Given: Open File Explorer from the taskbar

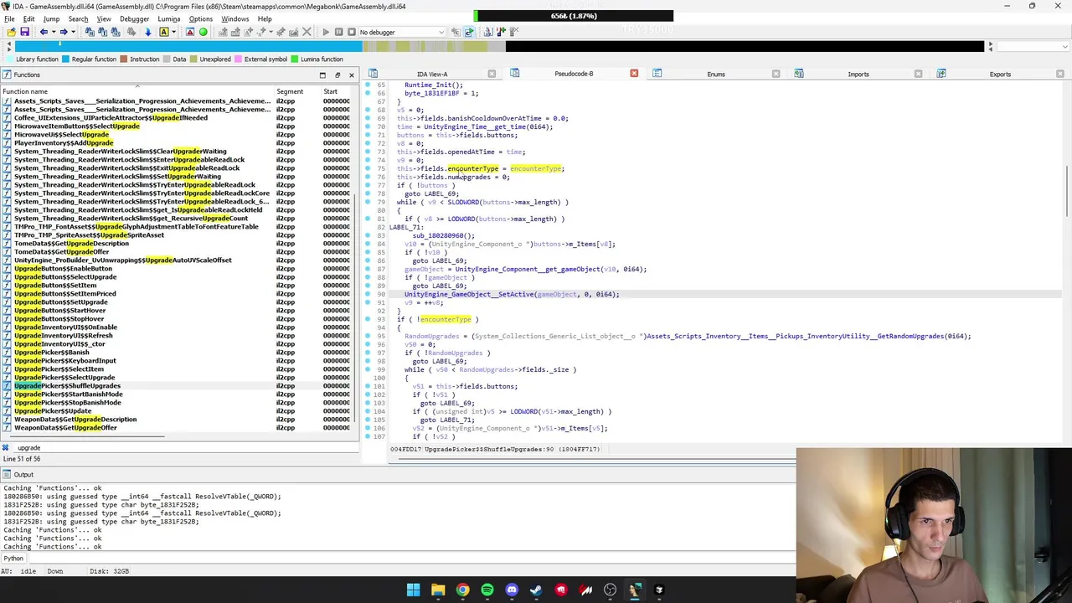Looking at the screenshot, I should pos(438,590).
